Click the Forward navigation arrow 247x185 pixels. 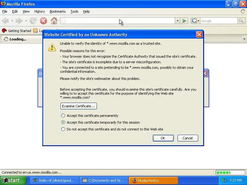click(19, 21)
